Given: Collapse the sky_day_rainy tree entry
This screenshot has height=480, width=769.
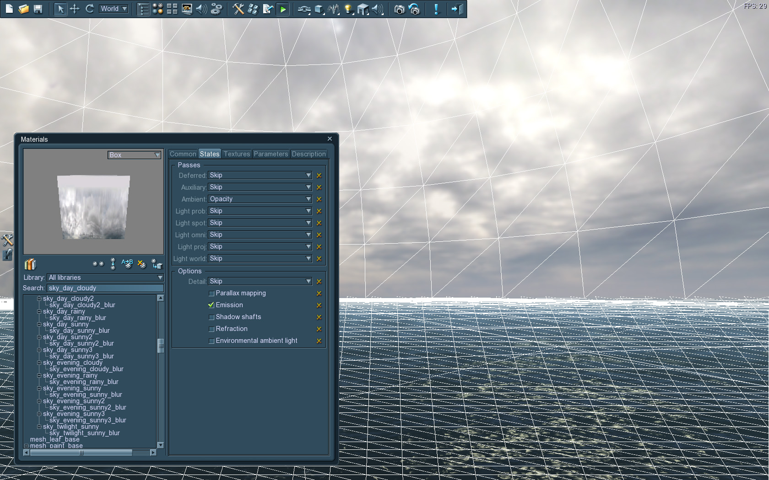Looking at the screenshot, I should pos(39,311).
